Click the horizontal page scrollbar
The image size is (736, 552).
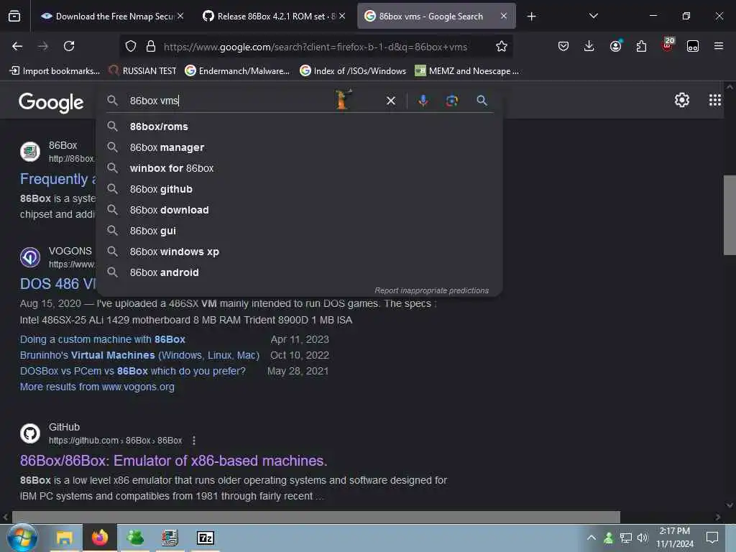[316, 517]
